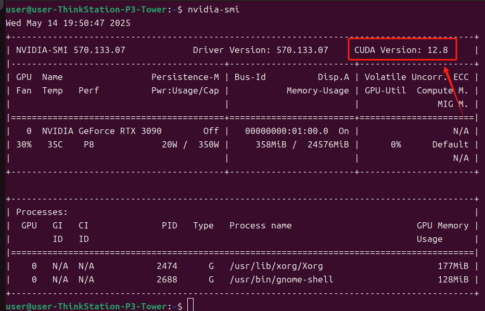This screenshot has width=485, height=311.
Task: Click the compute mode value Default
Action: click(450, 145)
